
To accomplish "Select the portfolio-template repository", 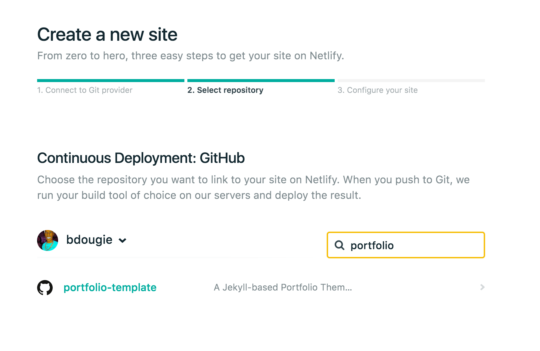I will pos(110,288).
